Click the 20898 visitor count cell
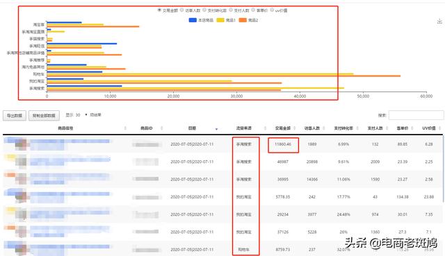This screenshot has height=256, width=445. (312, 162)
